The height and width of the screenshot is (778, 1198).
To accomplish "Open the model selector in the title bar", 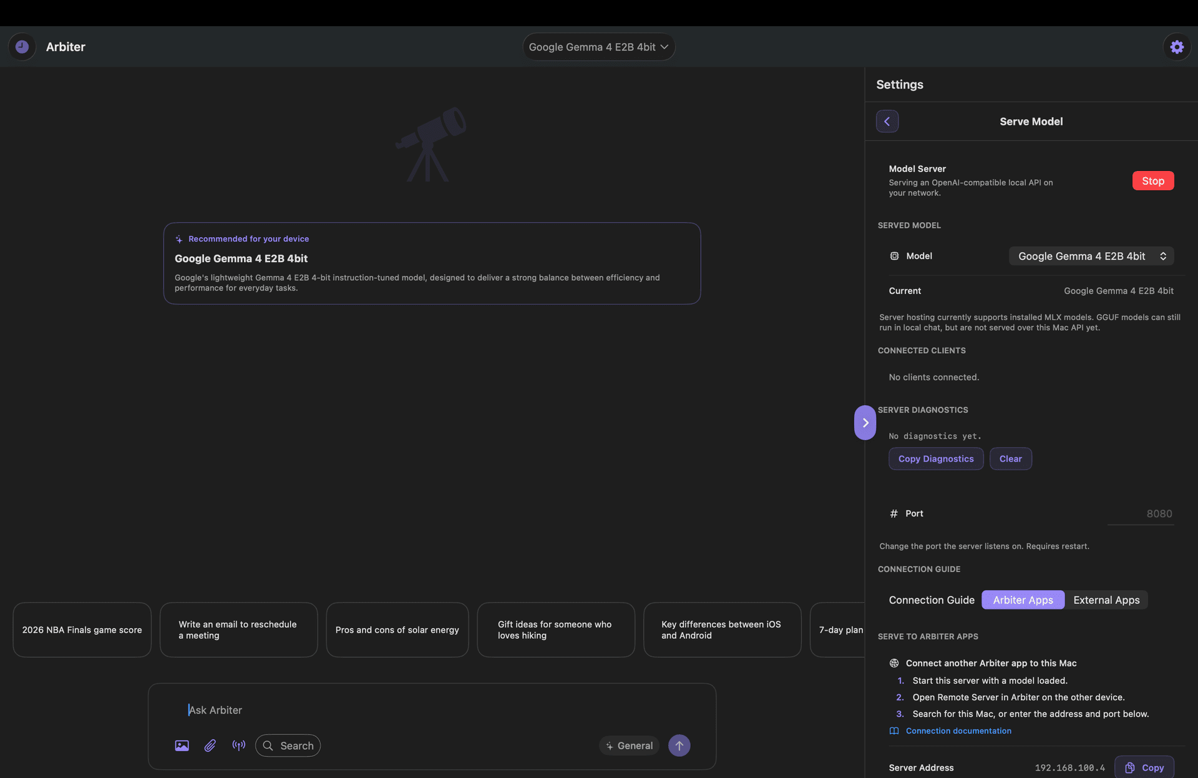I will click(x=598, y=47).
